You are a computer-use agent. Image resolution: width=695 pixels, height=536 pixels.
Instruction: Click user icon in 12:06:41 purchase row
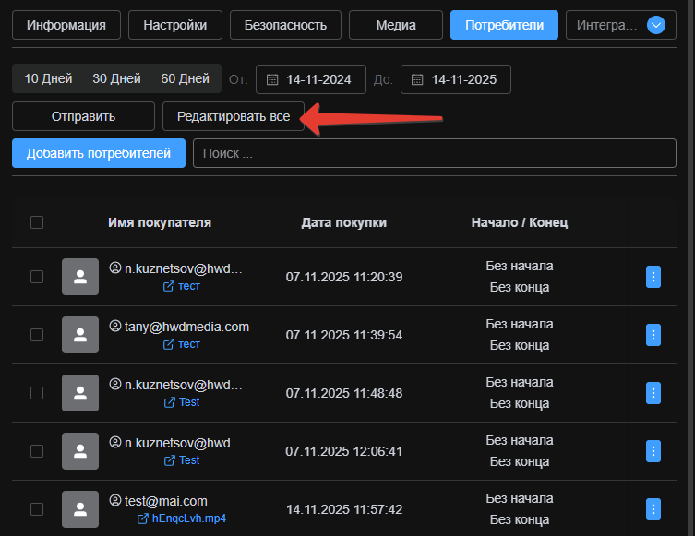(115, 442)
